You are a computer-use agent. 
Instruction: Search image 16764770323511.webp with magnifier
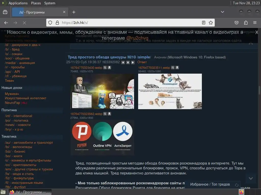pos(173,68)
